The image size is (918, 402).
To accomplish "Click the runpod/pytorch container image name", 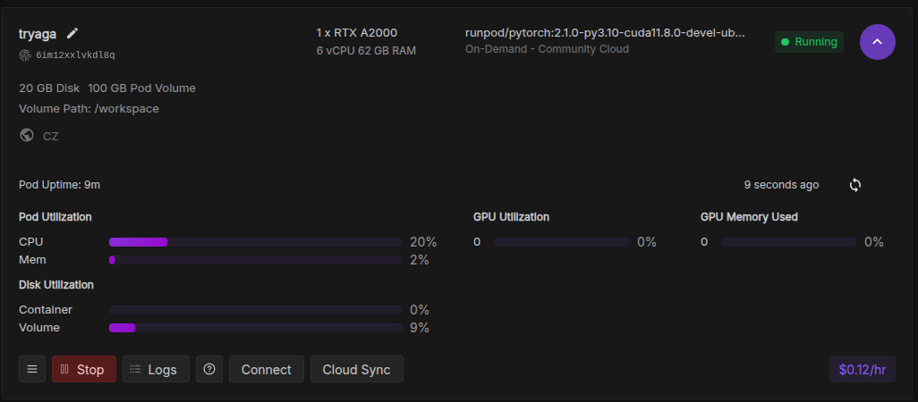I will (605, 33).
